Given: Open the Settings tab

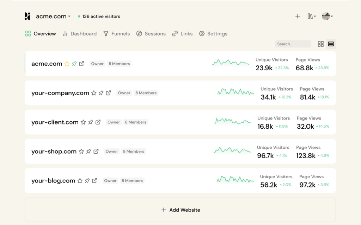Looking at the screenshot, I should (x=213, y=34).
